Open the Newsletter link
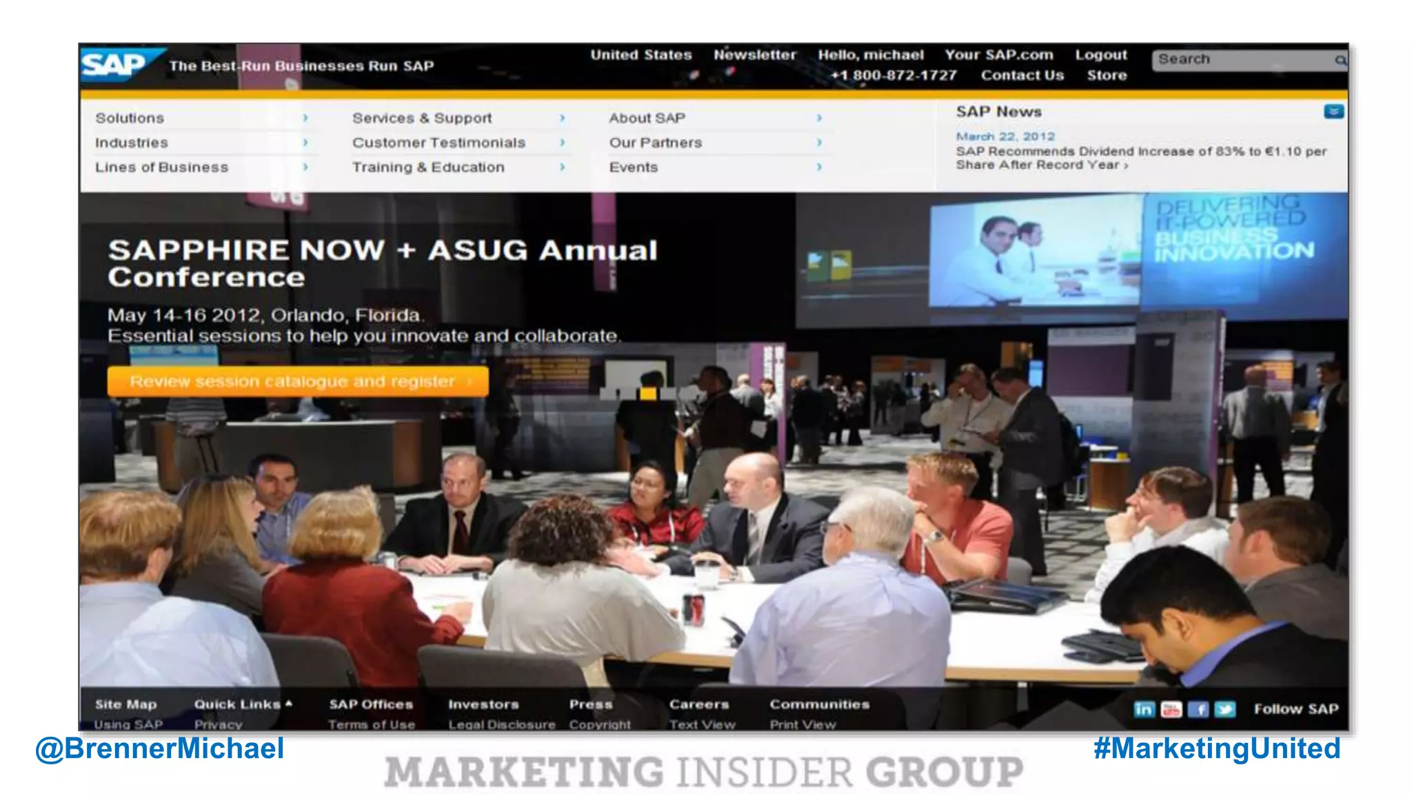Image resolution: width=1412 pixels, height=794 pixels. click(x=755, y=55)
